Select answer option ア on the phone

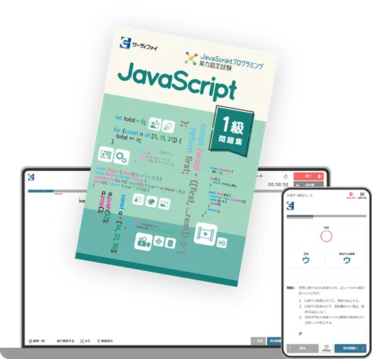click(301, 334)
